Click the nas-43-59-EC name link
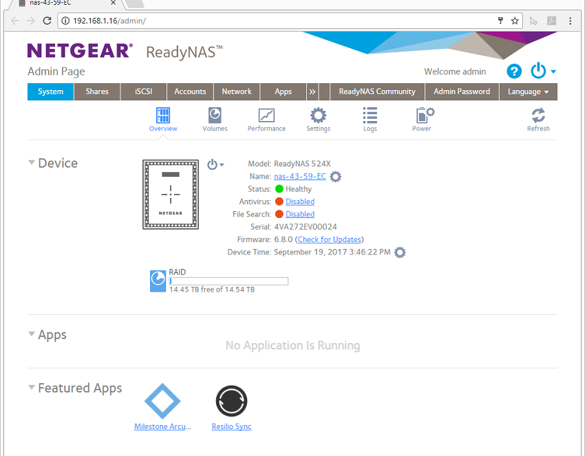Screen dimensions: 585x456 coord(300,176)
